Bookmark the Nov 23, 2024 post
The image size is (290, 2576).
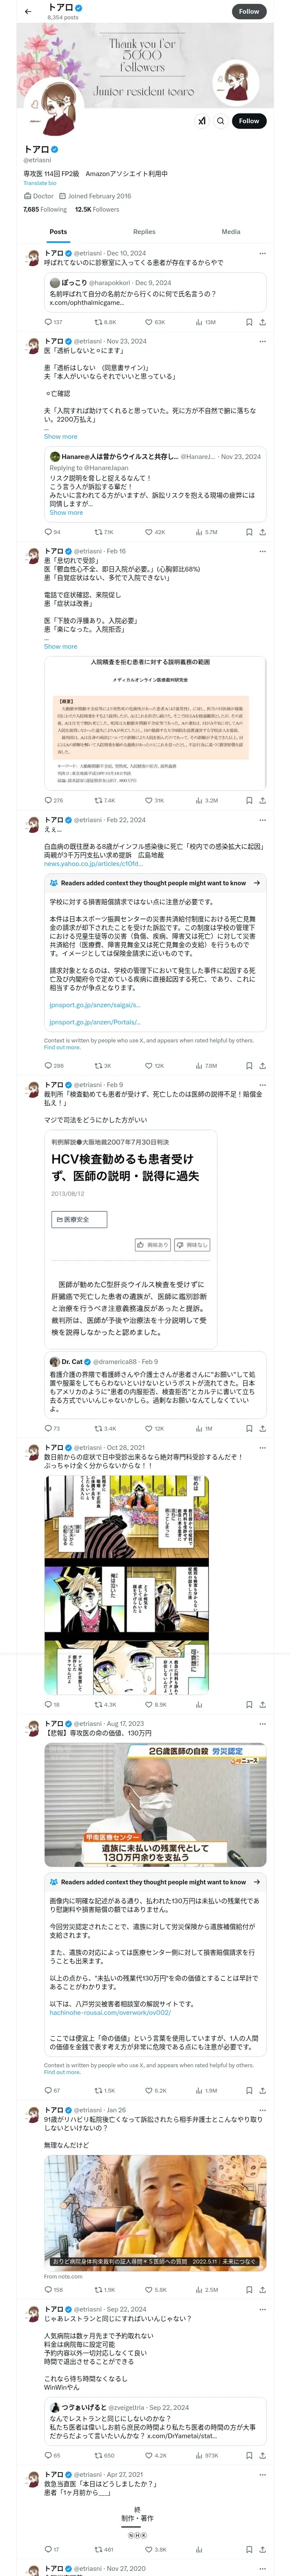pyautogui.click(x=249, y=532)
